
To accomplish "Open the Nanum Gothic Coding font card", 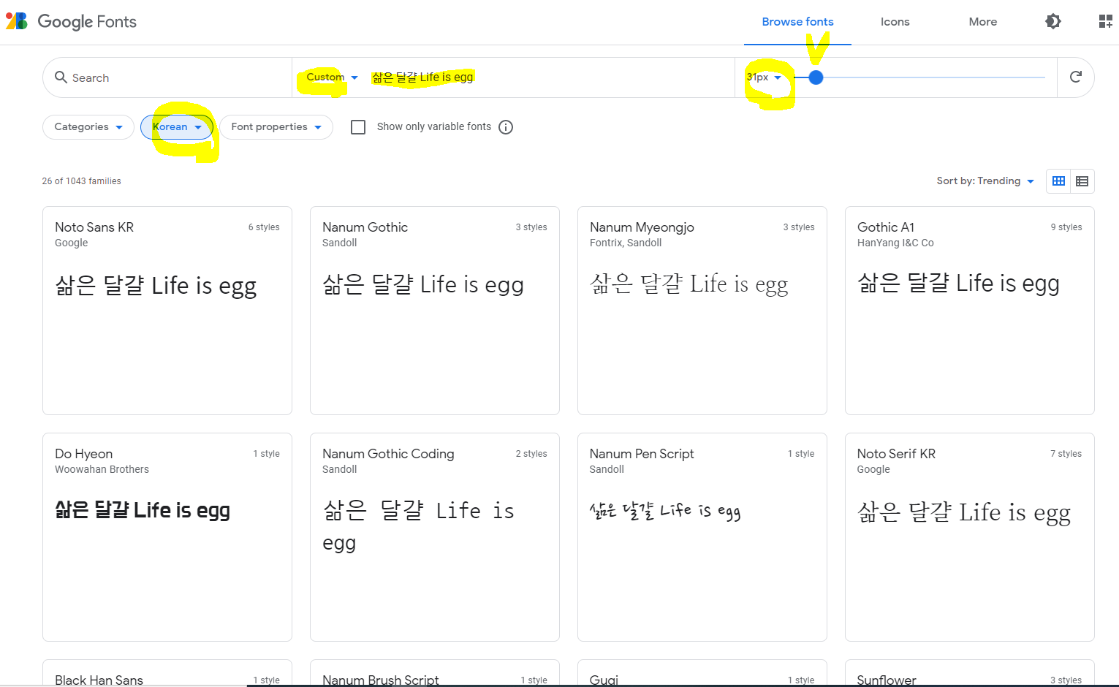I will [435, 537].
